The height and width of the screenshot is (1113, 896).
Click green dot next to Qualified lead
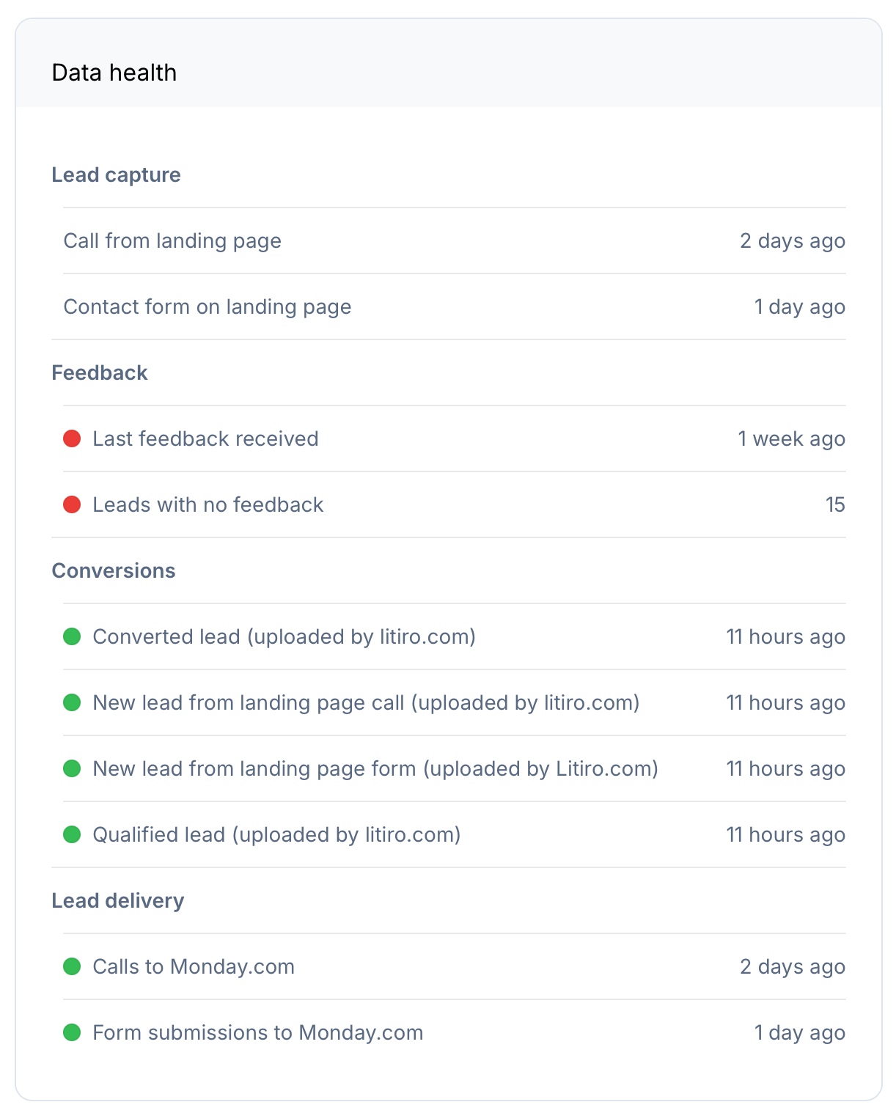click(x=72, y=834)
